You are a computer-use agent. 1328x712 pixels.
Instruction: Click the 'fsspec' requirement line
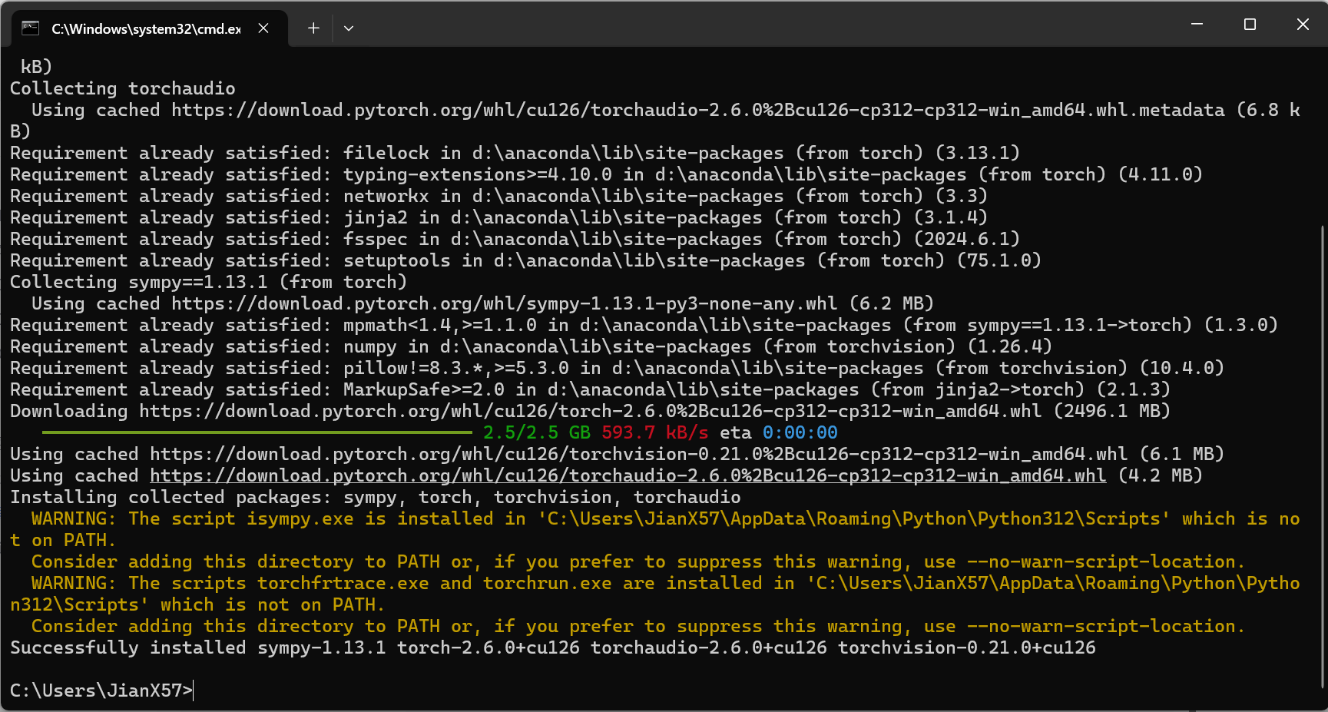[515, 239]
